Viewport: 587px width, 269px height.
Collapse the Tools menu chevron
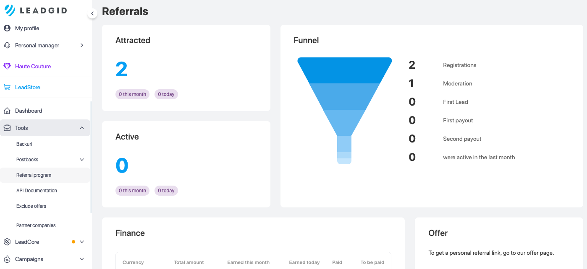point(82,128)
